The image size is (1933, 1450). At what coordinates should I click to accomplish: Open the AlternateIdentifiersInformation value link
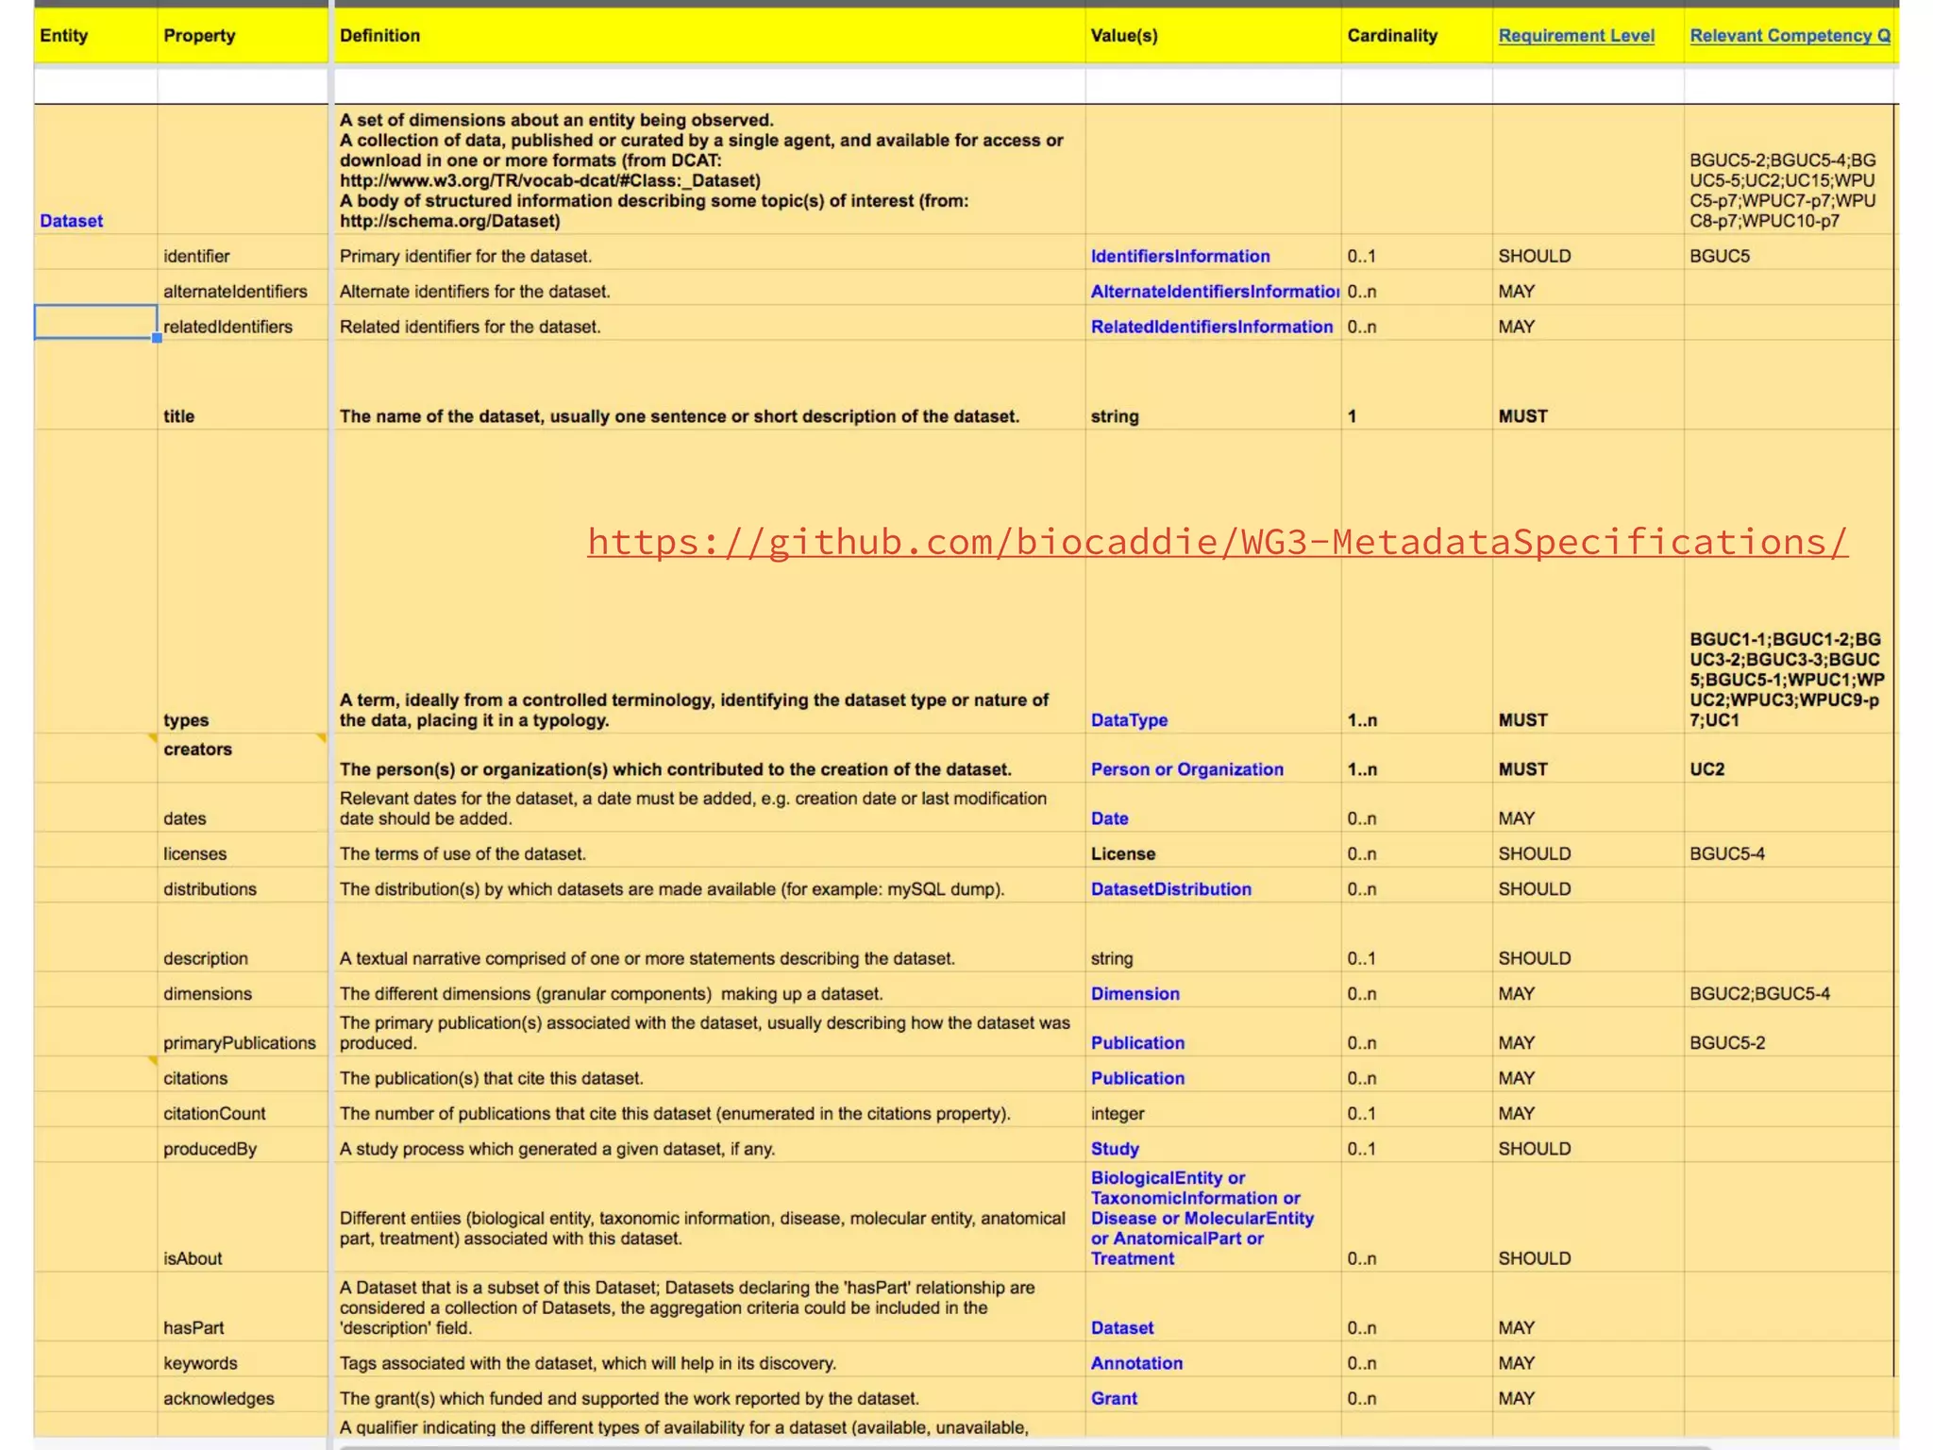[1215, 292]
